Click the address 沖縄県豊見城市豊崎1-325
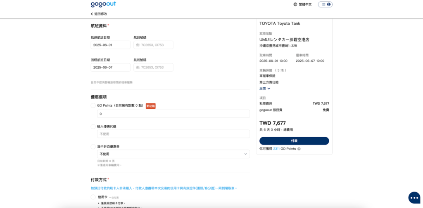 tap(278, 46)
